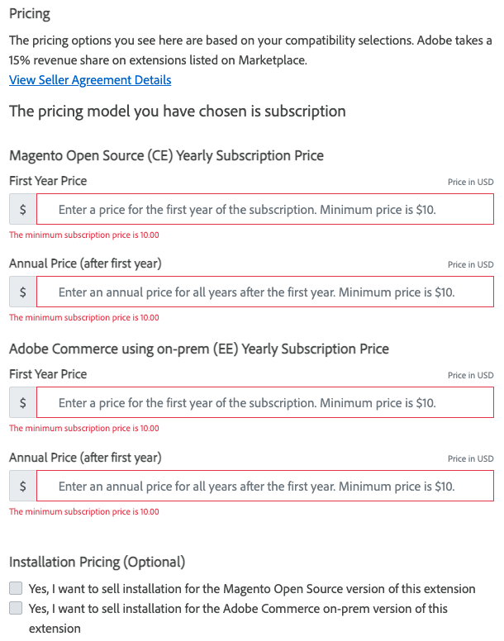Click the 'pricing model you have chosen is subscription' heading
The width and height of the screenshot is (504, 641).
pos(177,111)
